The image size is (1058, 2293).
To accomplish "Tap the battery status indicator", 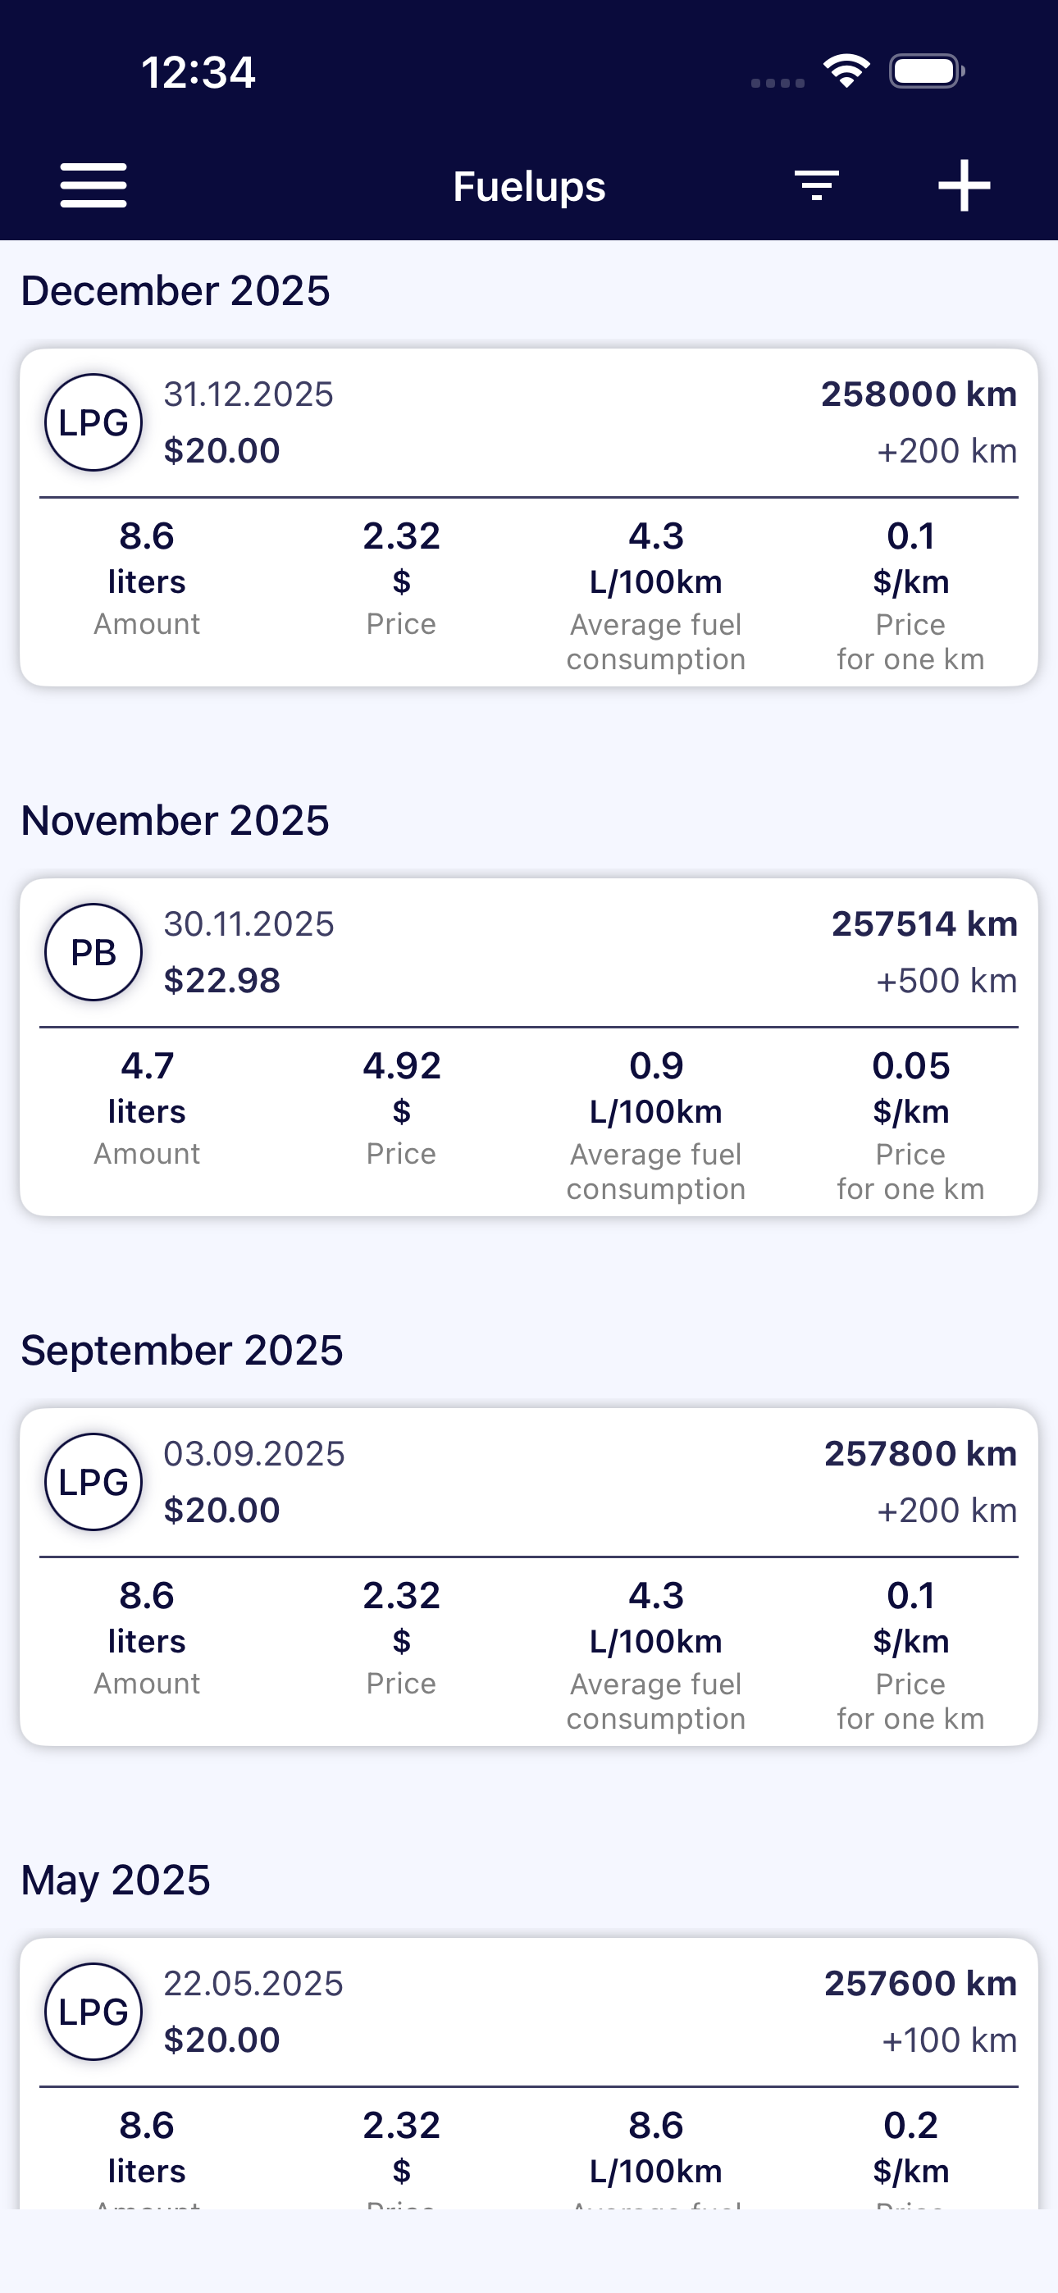I will 926,71.
